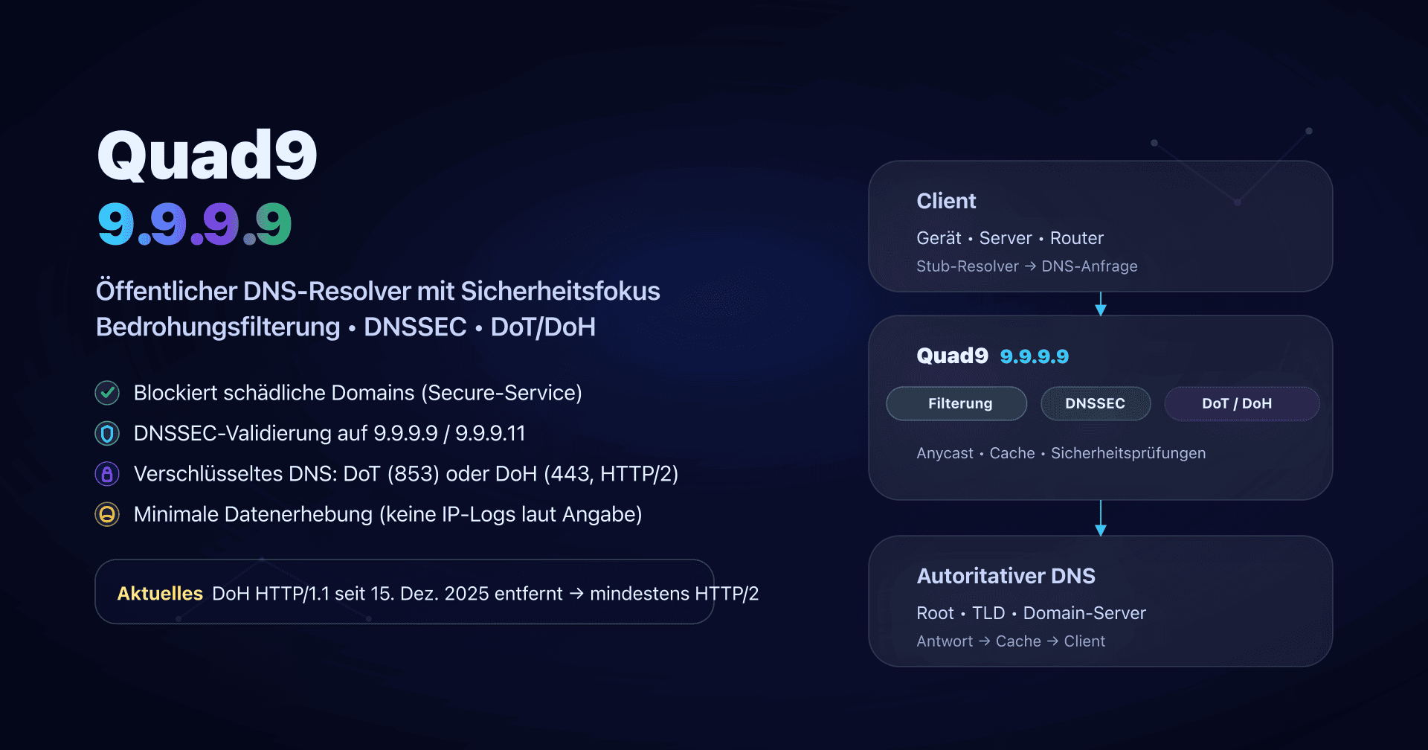
Task: Click the blue 9.9.9.9 link in the Quad9 card
Action: [x=1035, y=356]
